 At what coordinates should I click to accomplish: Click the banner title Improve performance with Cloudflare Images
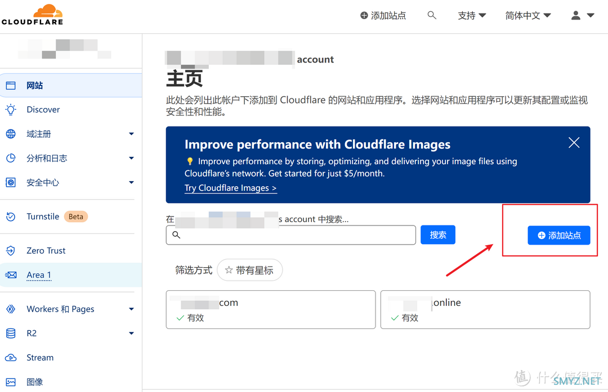click(317, 145)
